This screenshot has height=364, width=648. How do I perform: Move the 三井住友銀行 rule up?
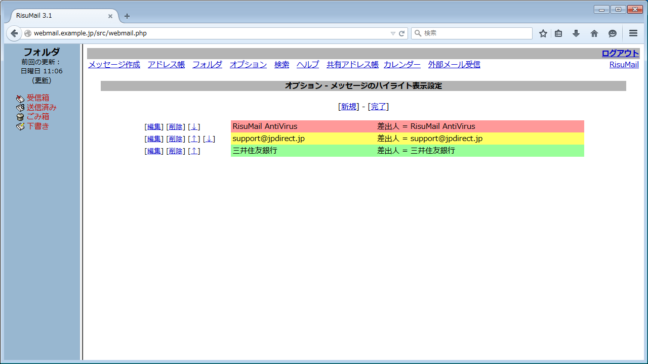194,151
